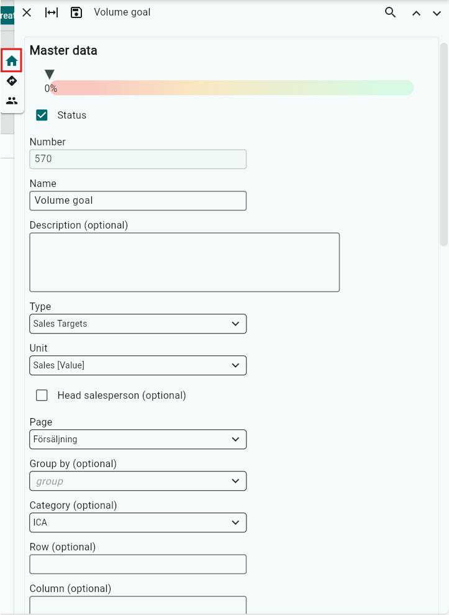This screenshot has width=449, height=615.
Task: Click the Column optional input field
Action: coord(138,605)
